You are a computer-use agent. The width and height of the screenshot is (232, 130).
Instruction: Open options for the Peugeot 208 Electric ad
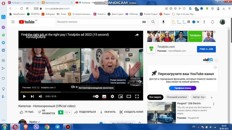coord(214,104)
